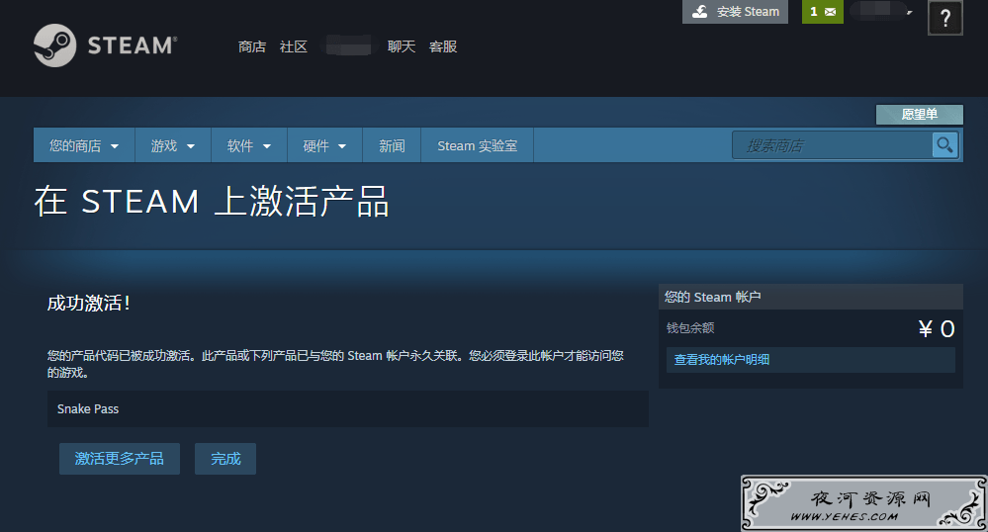Image resolution: width=988 pixels, height=532 pixels.
Task: Click the 愿望单 wishlist button
Action: [920, 115]
